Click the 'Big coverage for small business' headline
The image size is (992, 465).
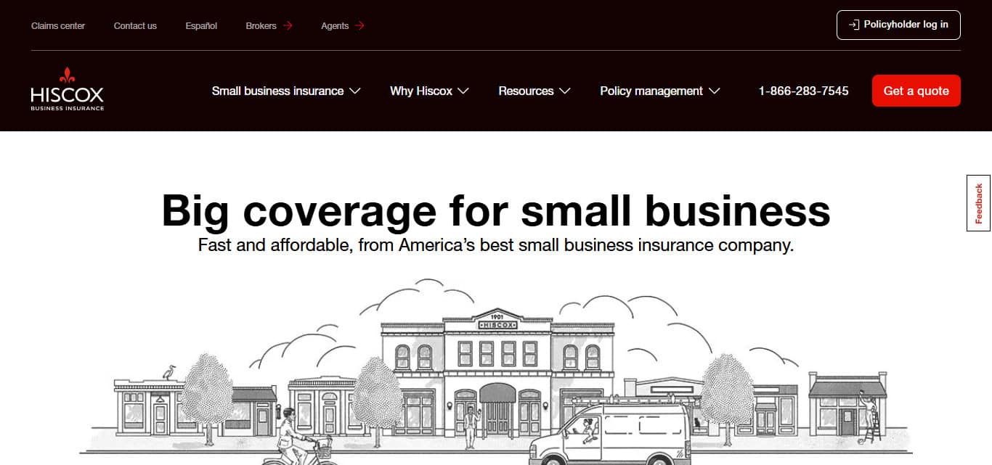pyautogui.click(x=496, y=210)
